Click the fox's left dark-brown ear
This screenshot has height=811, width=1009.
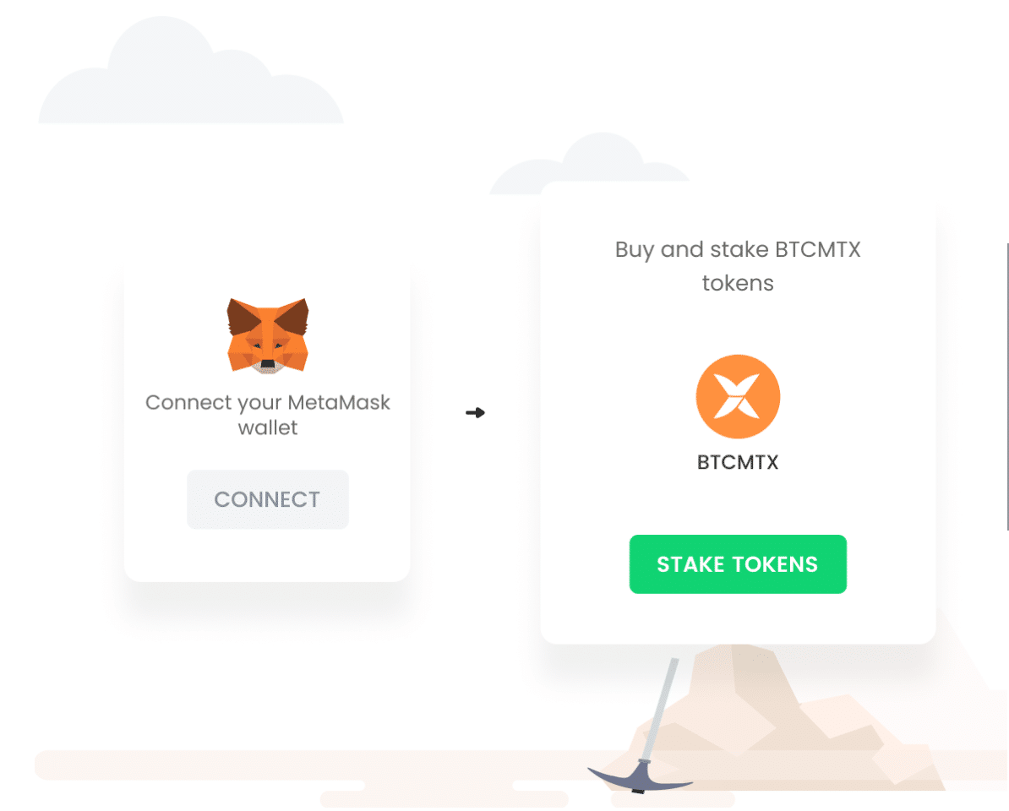pyautogui.click(x=243, y=317)
